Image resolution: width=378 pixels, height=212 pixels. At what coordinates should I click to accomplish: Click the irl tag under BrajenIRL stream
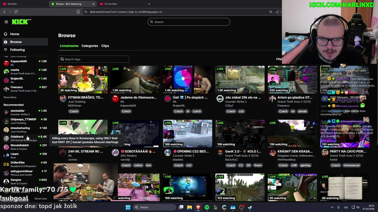point(188,111)
